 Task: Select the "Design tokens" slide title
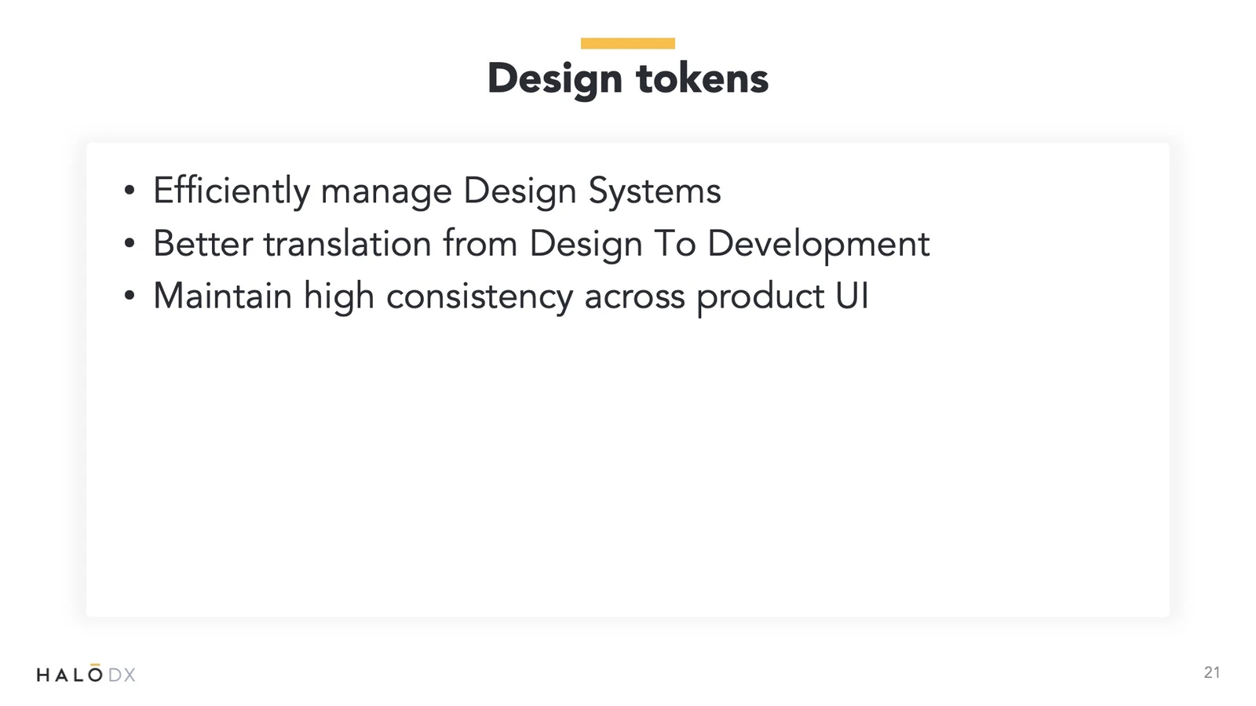point(627,78)
